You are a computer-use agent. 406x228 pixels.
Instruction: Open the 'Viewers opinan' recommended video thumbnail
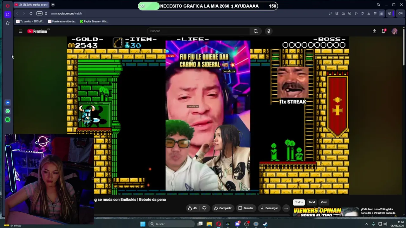[x=326, y=212]
